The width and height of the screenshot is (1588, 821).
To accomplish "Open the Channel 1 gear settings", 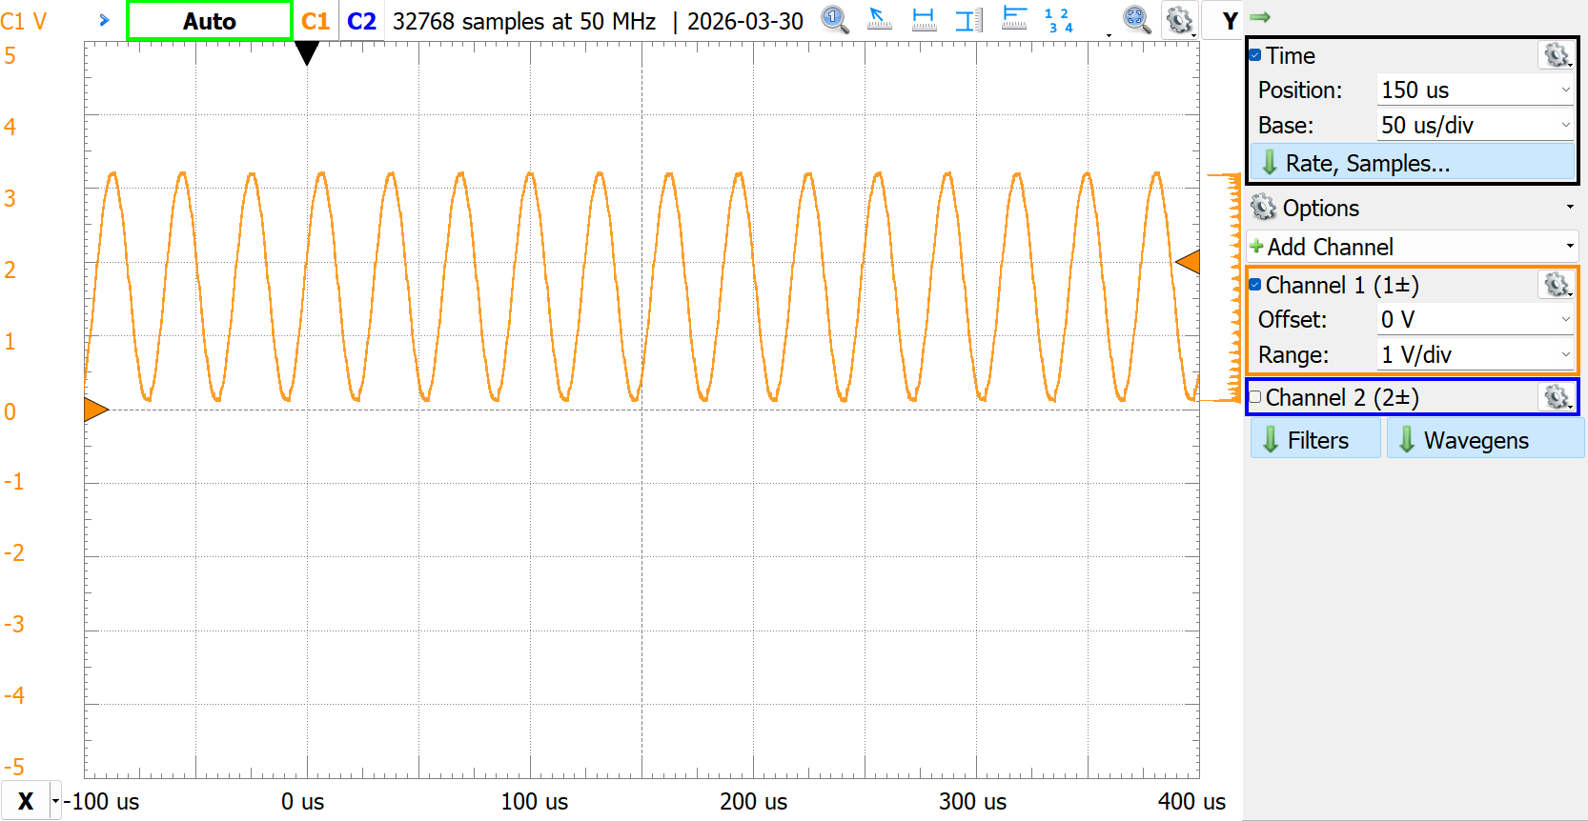I will (1556, 285).
